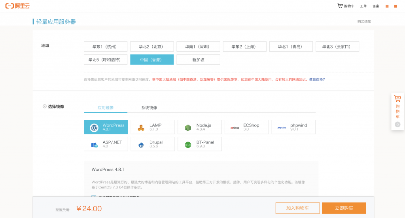This screenshot has width=405, height=218.
Task: Choose region 中国（香港）
Action: pos(152,60)
